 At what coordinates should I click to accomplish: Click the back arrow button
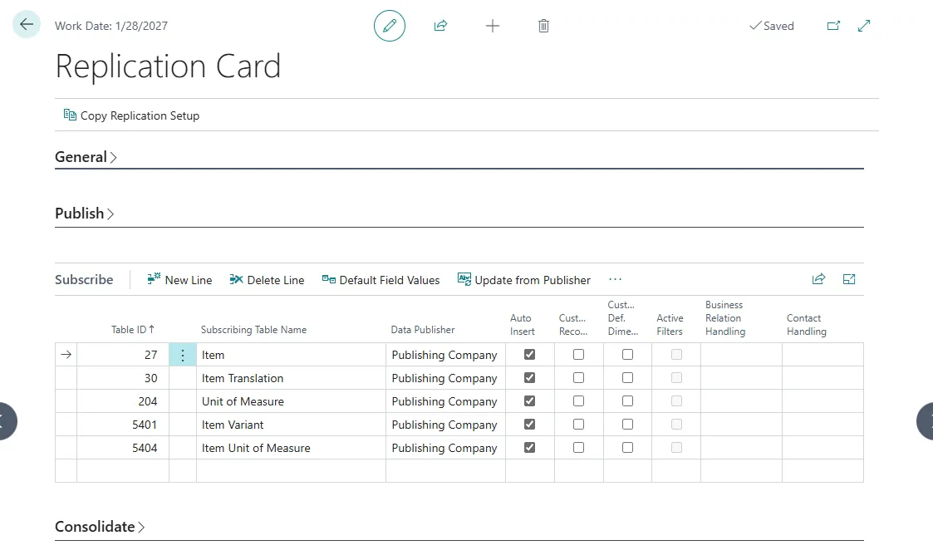27,25
